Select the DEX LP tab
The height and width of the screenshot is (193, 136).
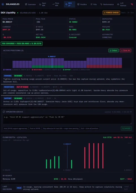click(70, 4)
